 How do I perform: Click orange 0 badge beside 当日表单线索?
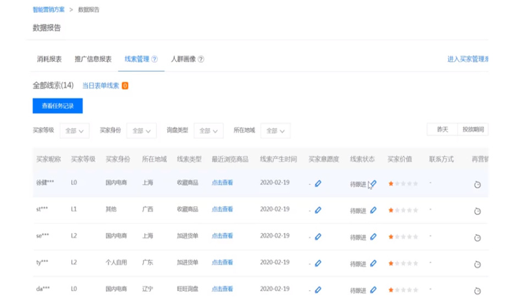pos(125,86)
